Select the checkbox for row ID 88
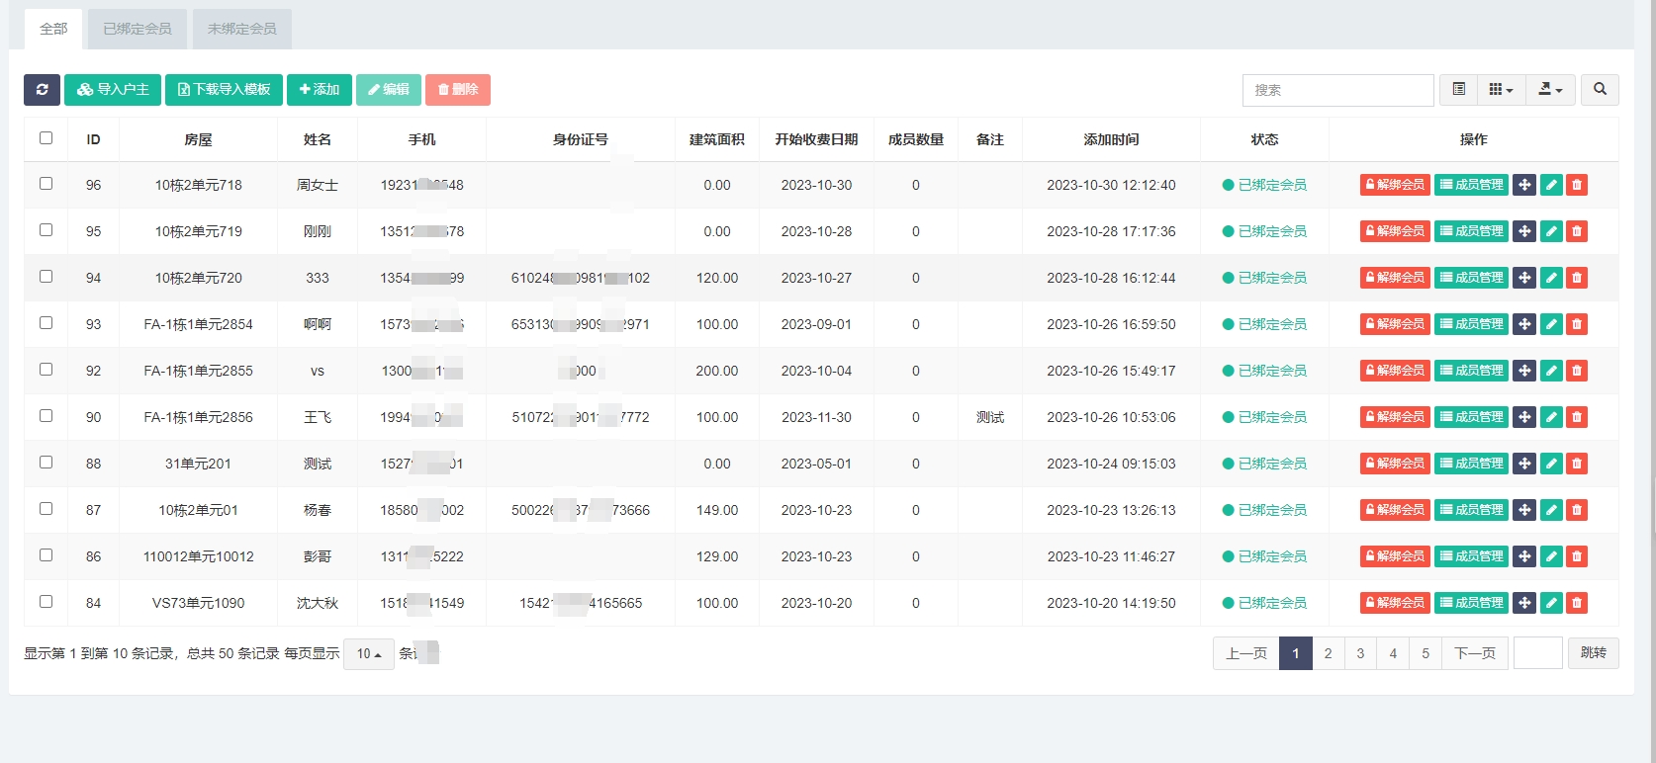 (46, 463)
